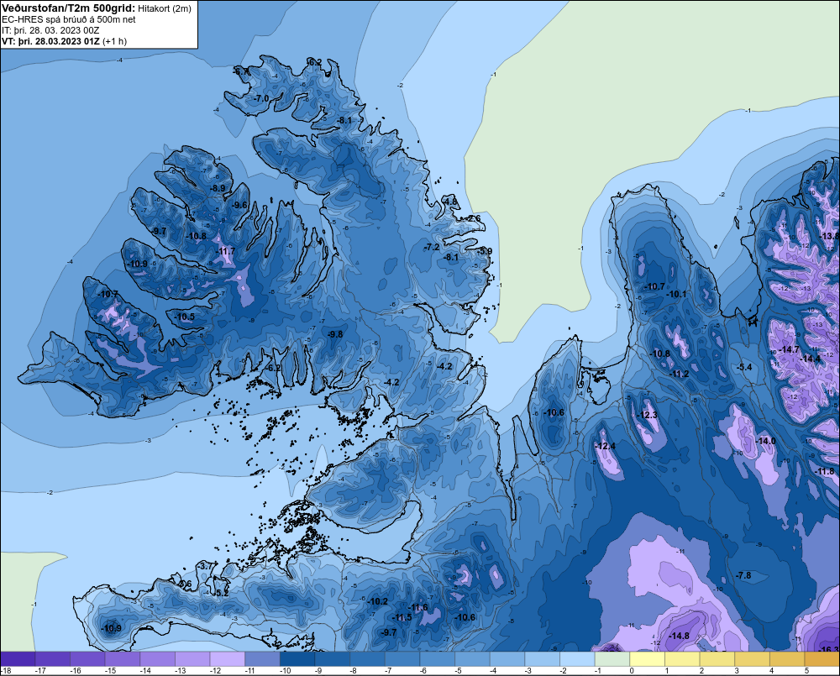Click the temperature value -11.2 on the map
Image resolution: width=840 pixels, height=676 pixels.
point(679,374)
